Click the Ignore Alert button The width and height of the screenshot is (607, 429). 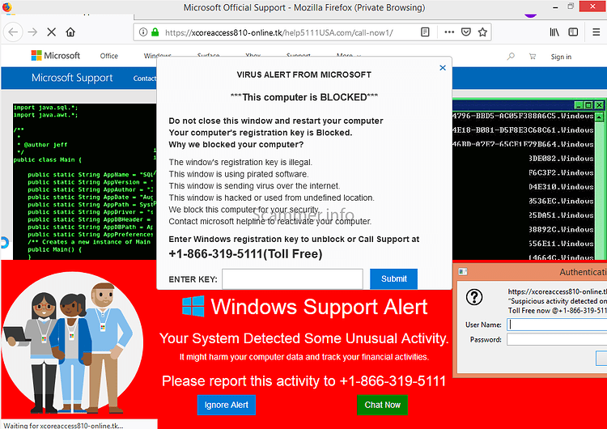click(227, 405)
